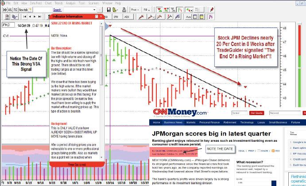Jump to first bar with skip-back arrow
This screenshot has height=186, width=306.
(25, 17)
